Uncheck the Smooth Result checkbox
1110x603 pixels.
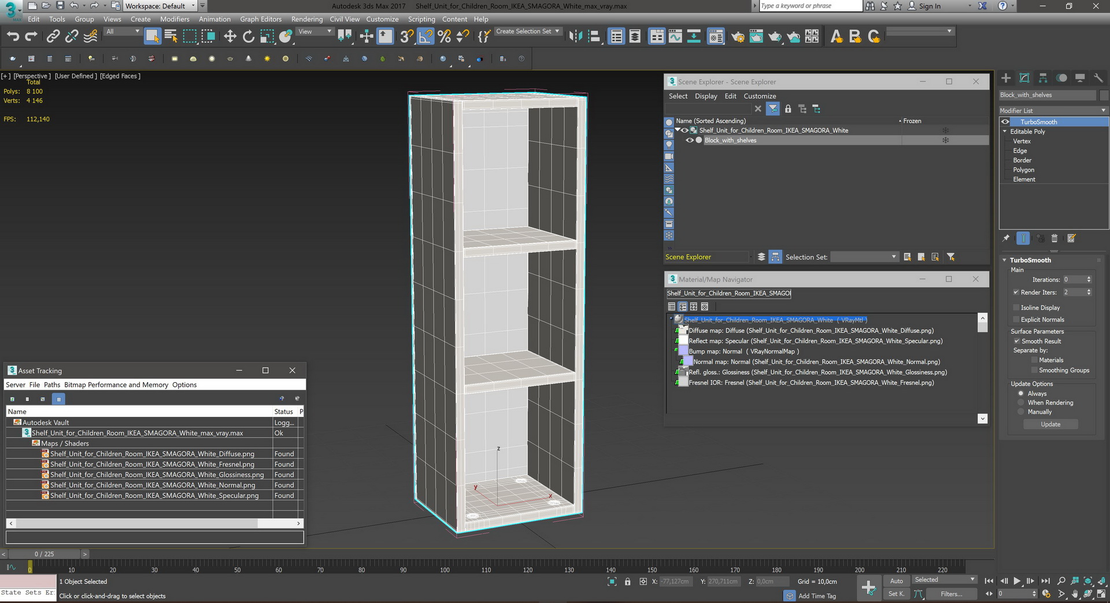click(1016, 341)
